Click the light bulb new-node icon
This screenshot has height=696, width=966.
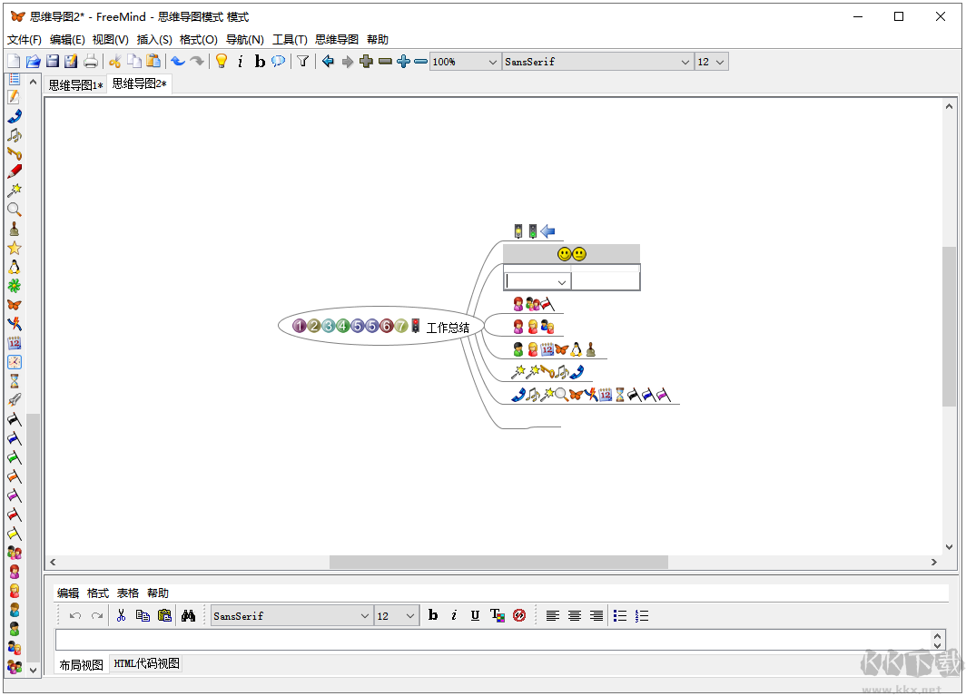(222, 61)
